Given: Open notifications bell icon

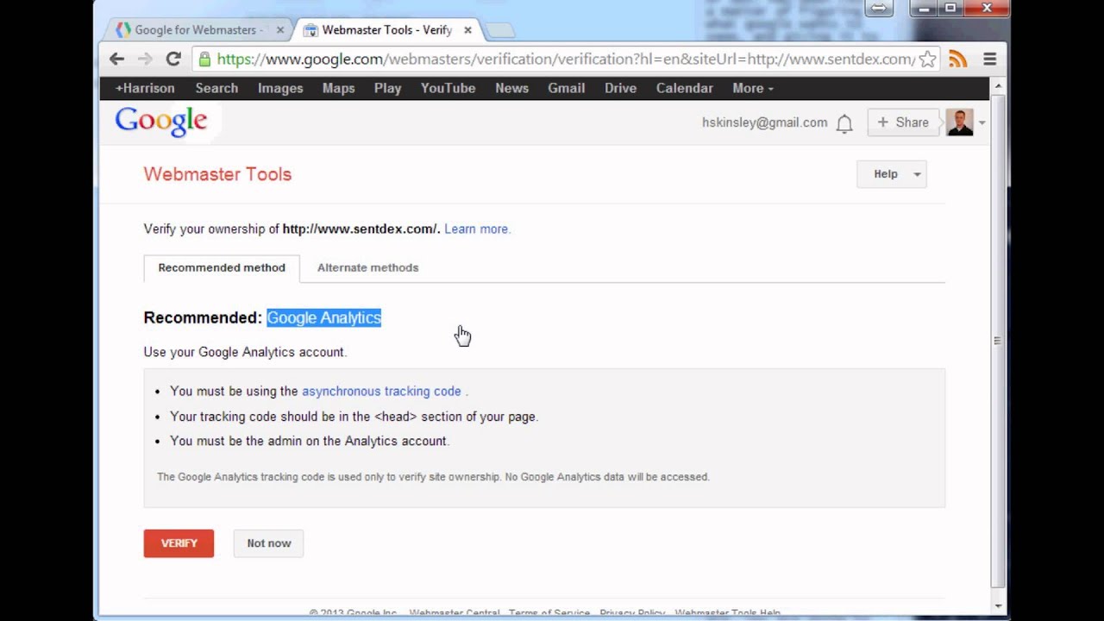Looking at the screenshot, I should click(844, 123).
